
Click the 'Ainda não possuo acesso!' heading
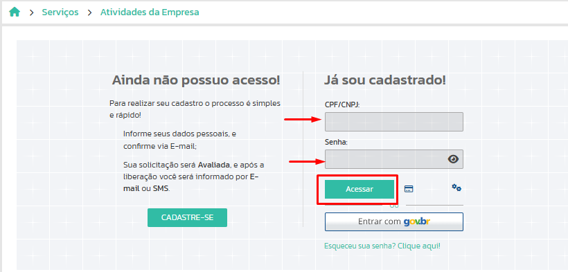click(196, 80)
